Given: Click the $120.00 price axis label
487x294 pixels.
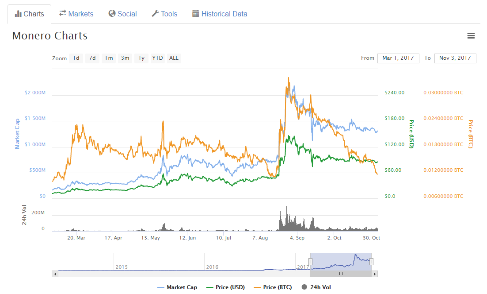Looking at the screenshot, I should (x=395, y=144).
